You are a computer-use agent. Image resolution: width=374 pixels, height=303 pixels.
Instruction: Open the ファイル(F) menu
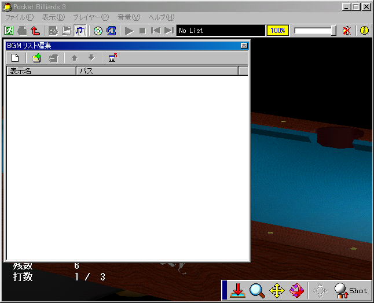click(x=20, y=17)
